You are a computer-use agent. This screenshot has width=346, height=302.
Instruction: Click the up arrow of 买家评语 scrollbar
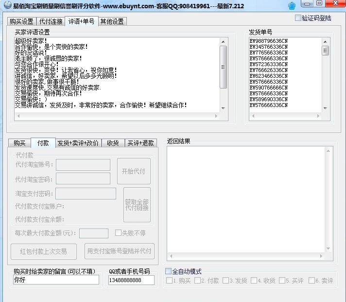(x=224, y=41)
